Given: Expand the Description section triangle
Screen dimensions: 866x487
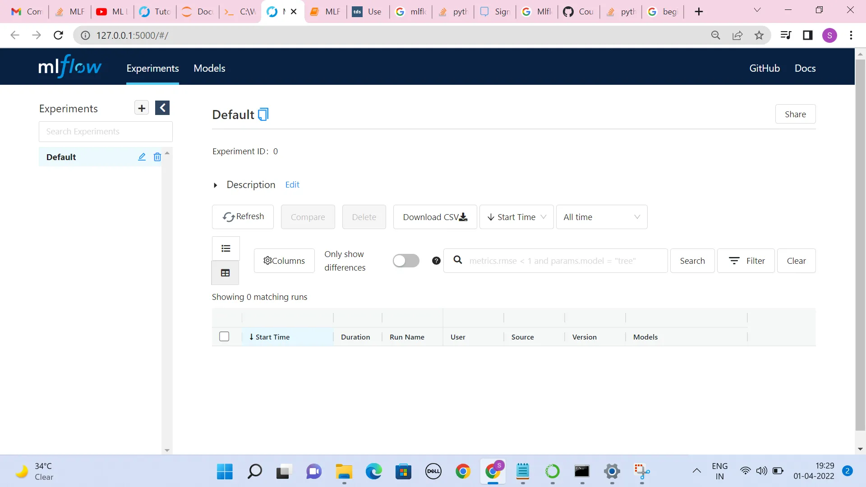Looking at the screenshot, I should 216,185.
